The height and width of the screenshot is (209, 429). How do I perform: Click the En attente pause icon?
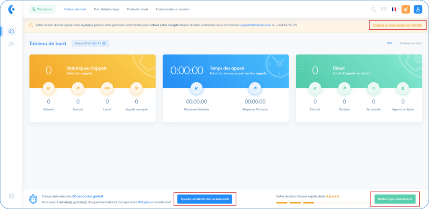tap(374, 88)
